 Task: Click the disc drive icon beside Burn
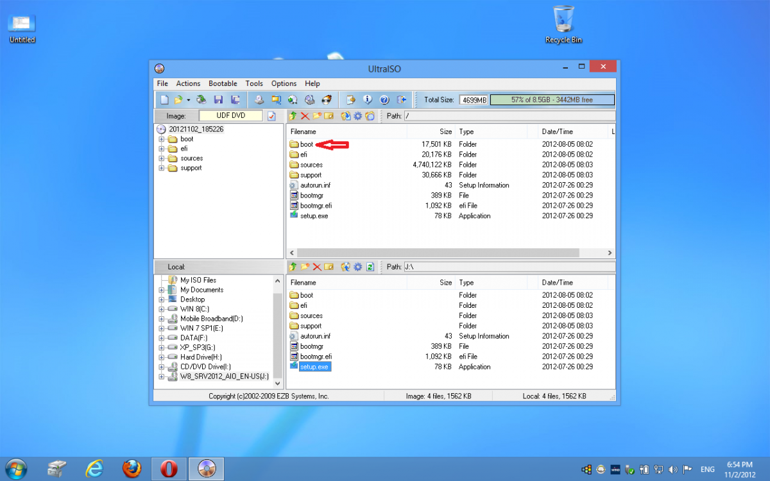pos(309,99)
